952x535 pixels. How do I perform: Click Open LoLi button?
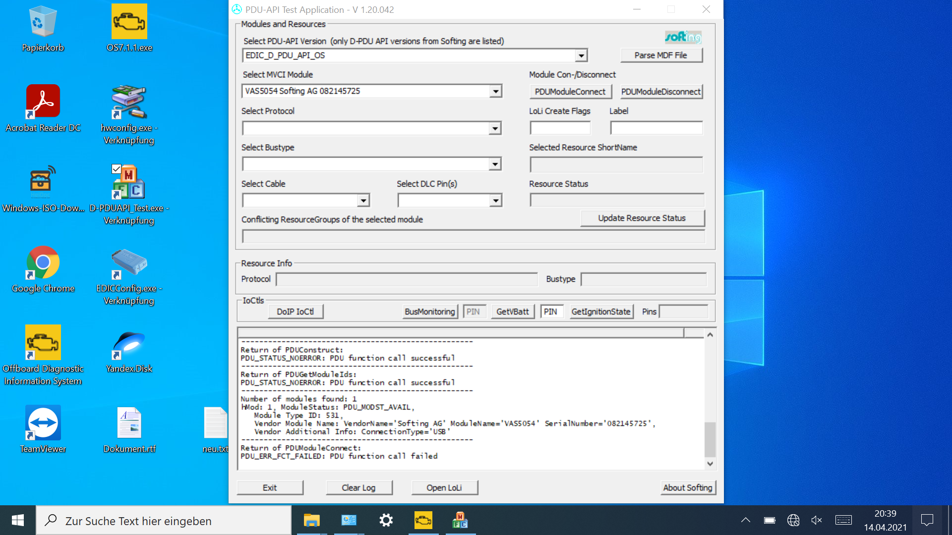pos(444,488)
